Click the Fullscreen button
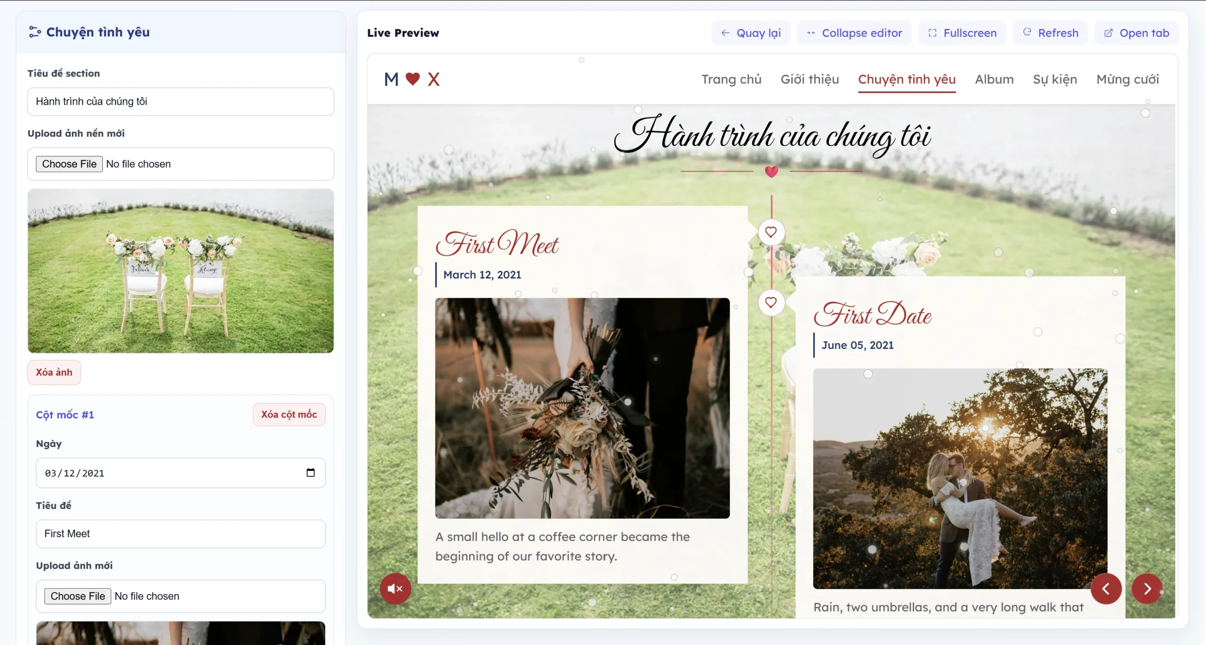This screenshot has height=645, width=1206. (x=962, y=33)
